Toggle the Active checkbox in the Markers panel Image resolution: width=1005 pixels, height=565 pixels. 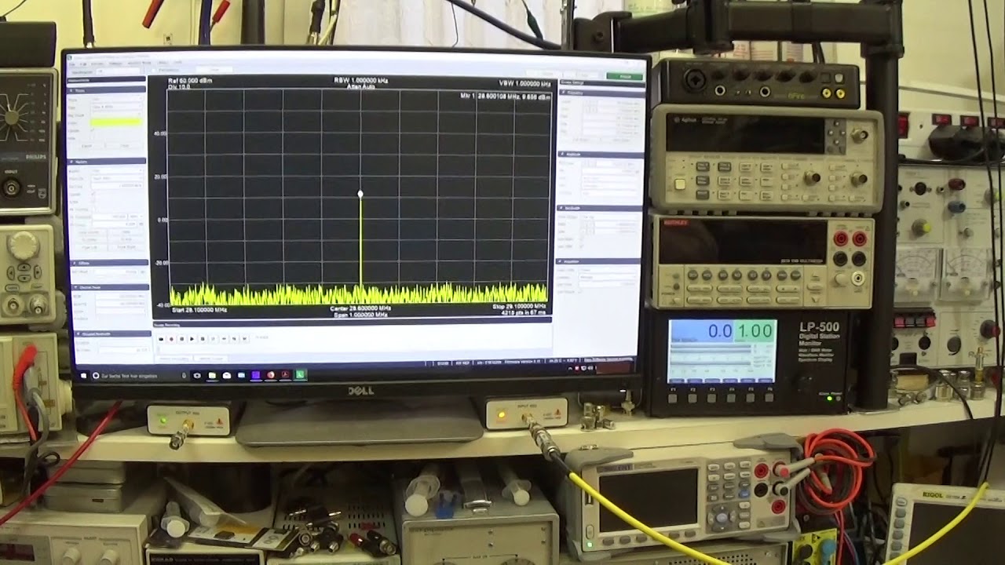tap(93, 202)
